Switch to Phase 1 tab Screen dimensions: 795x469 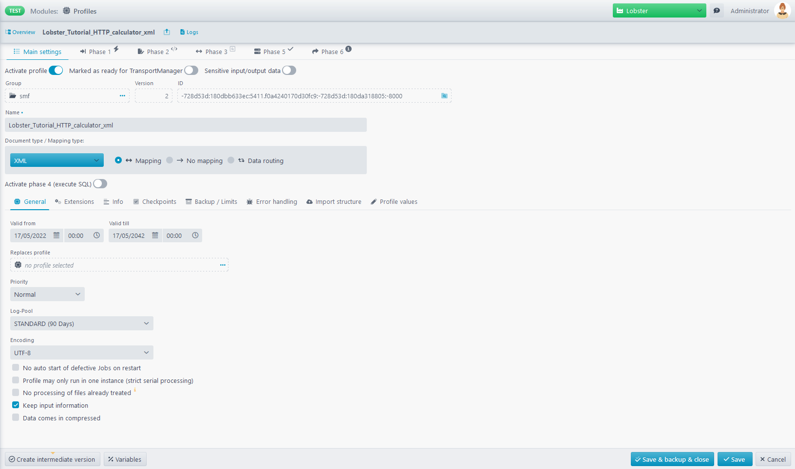point(99,52)
